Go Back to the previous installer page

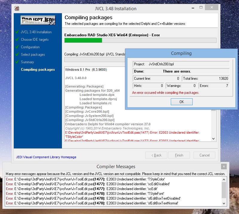pos(156,155)
